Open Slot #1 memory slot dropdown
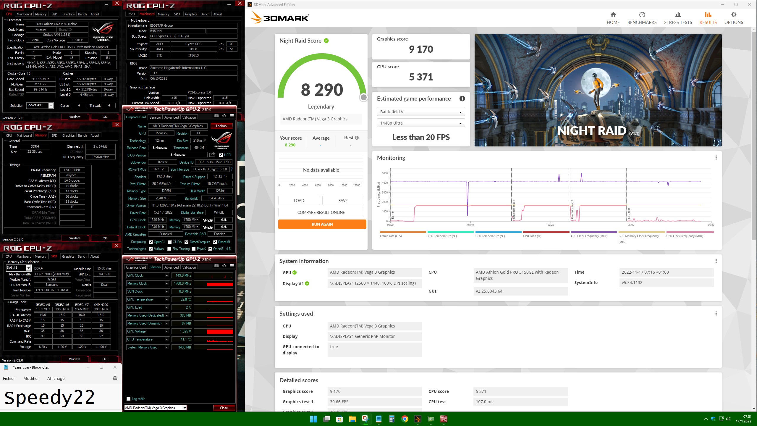This screenshot has width=757, height=426. (18, 268)
